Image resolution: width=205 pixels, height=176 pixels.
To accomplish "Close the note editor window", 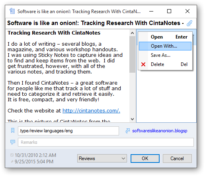I will click(x=187, y=11).
